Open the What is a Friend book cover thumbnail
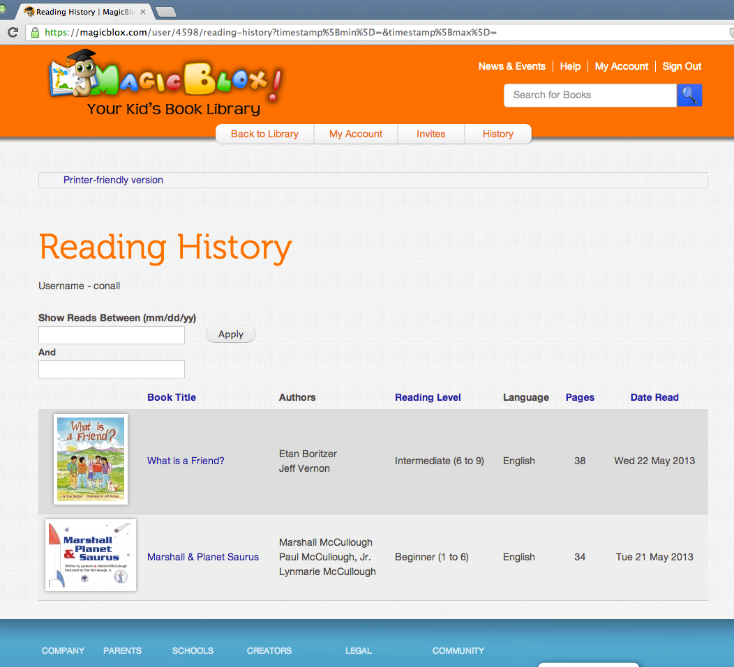The width and height of the screenshot is (734, 667). (x=90, y=459)
